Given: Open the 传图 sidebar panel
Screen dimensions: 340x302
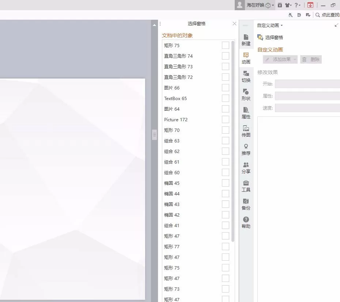Looking at the screenshot, I should coord(246,131).
